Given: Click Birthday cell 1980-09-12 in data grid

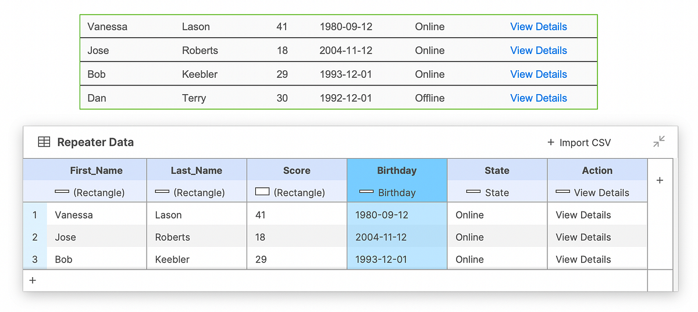Looking at the screenshot, I should [x=397, y=215].
